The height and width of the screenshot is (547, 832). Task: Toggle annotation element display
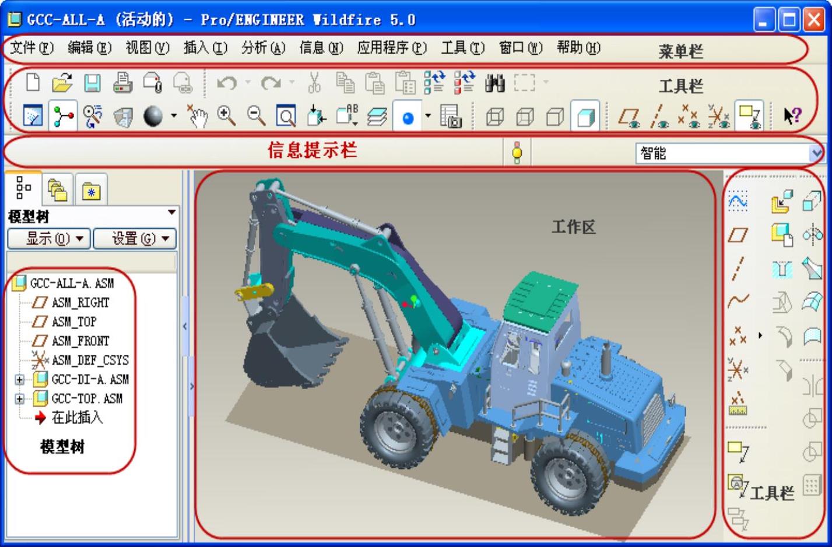pos(749,117)
